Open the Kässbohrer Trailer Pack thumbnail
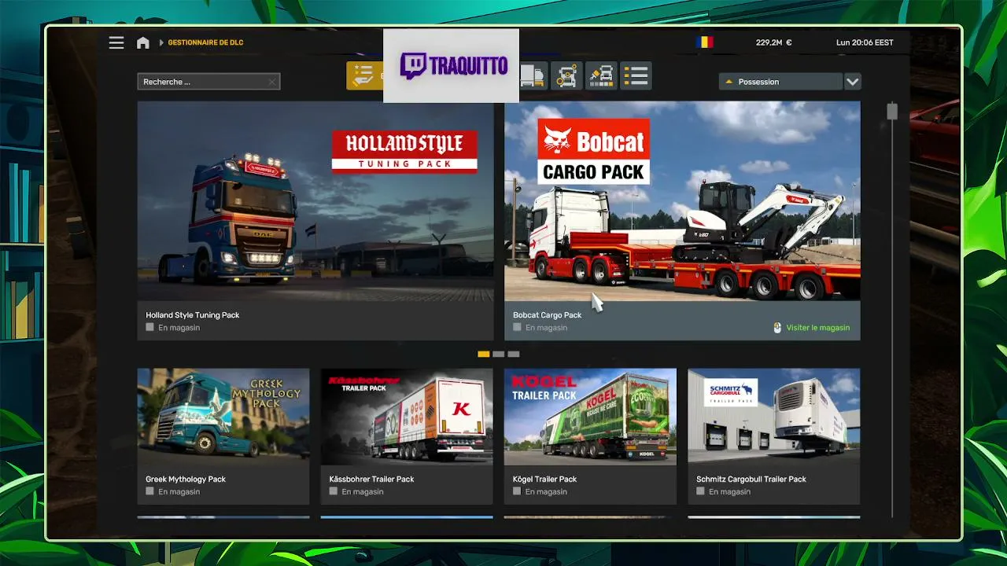The width and height of the screenshot is (1007, 566). [407, 417]
